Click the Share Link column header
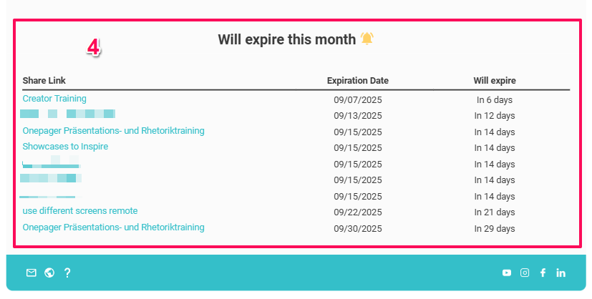 44,81
